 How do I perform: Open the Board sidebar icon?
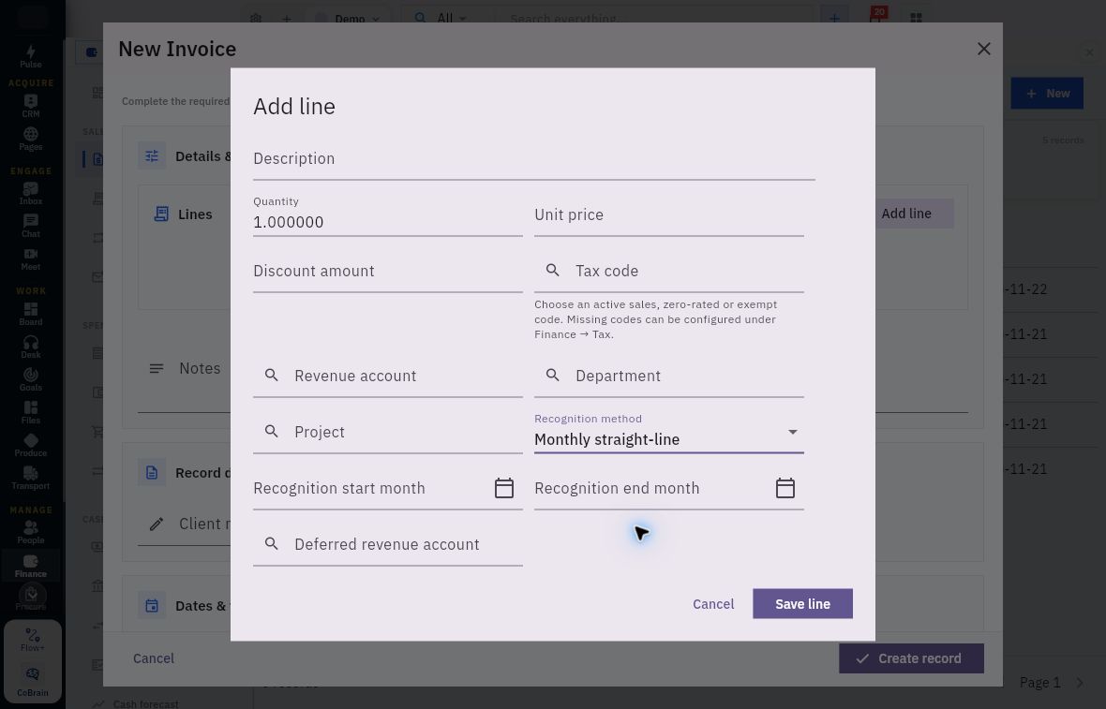30,315
